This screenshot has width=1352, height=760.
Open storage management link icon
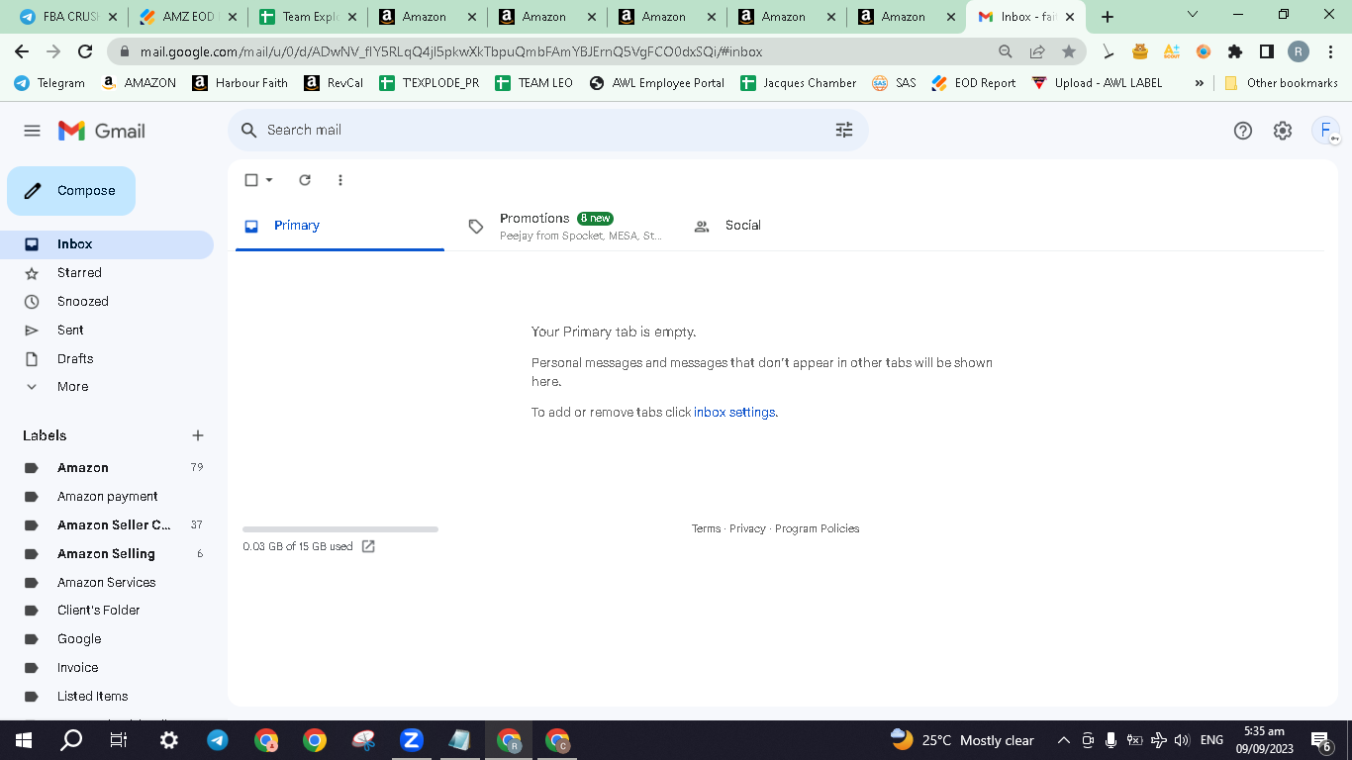point(368,546)
